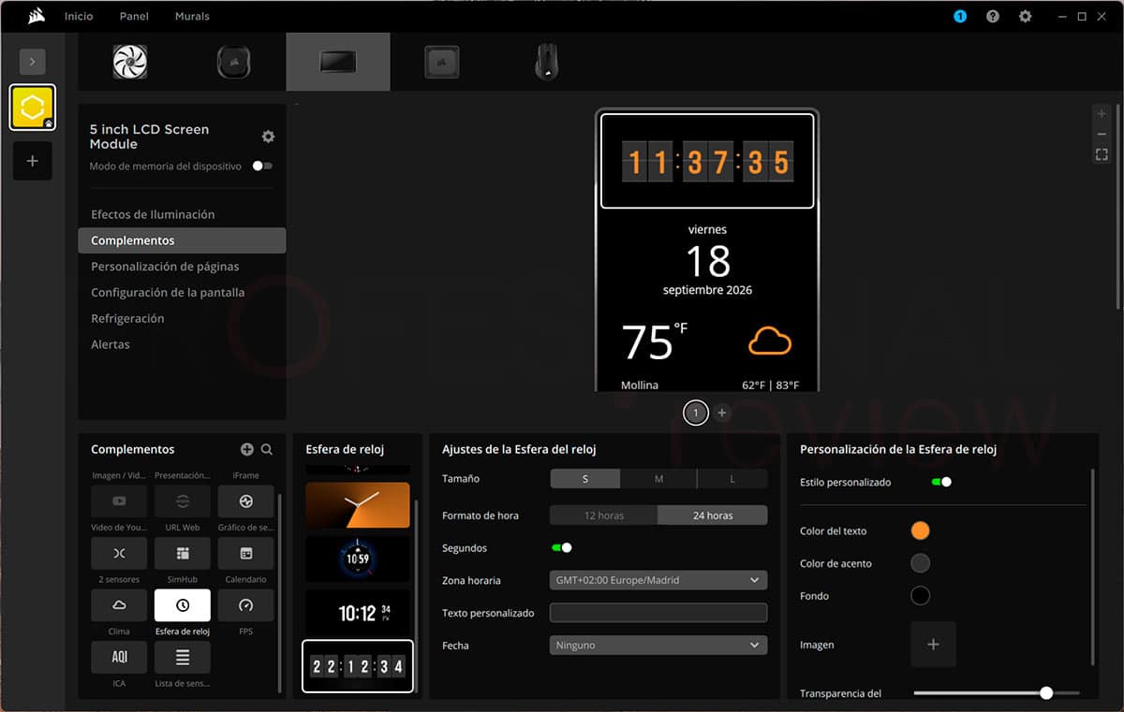Expand the sidebar with the chevron arrow
This screenshot has width=1124, height=712.
tap(32, 62)
